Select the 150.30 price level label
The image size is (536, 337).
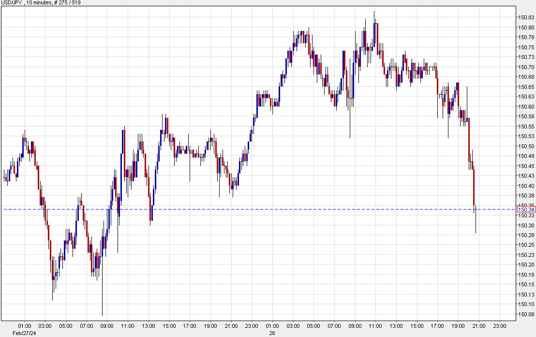click(x=526, y=225)
